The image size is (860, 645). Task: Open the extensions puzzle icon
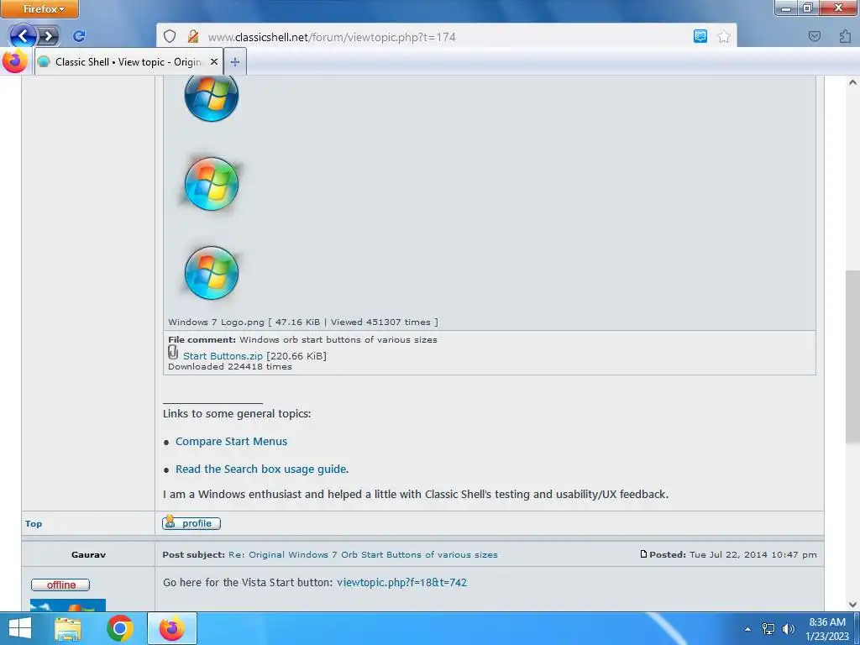point(845,37)
